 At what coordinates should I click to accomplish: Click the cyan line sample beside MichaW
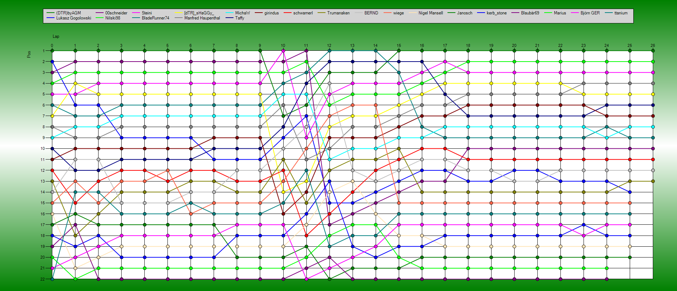tap(230, 13)
